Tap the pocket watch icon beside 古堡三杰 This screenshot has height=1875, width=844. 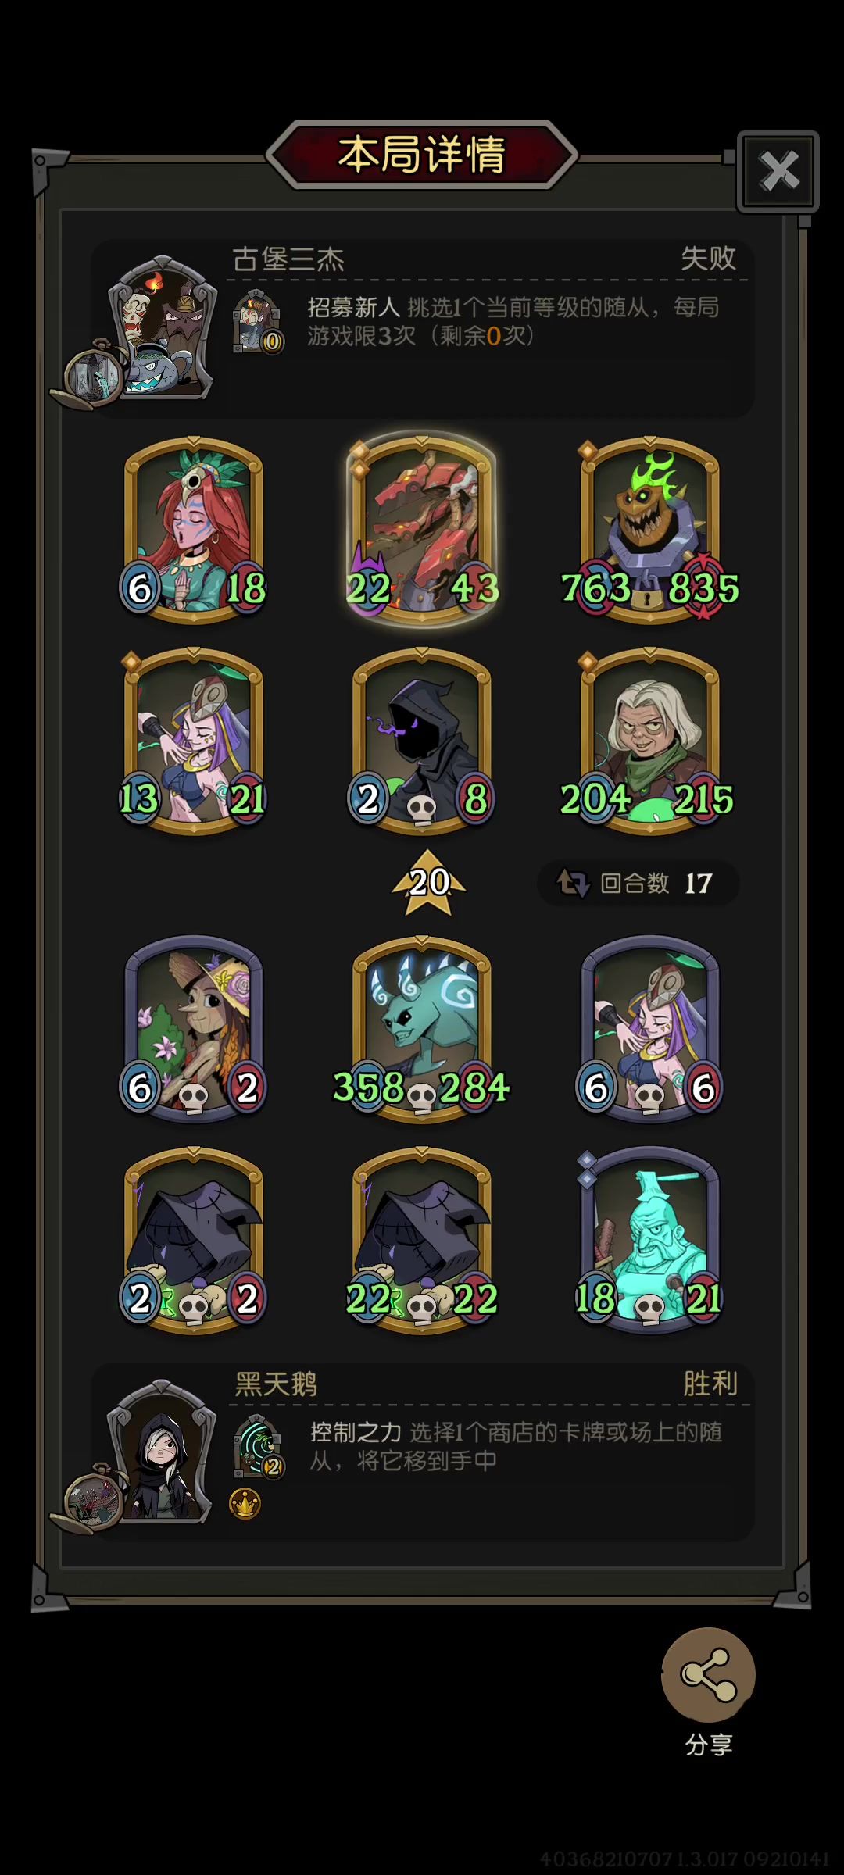pyautogui.click(x=91, y=375)
